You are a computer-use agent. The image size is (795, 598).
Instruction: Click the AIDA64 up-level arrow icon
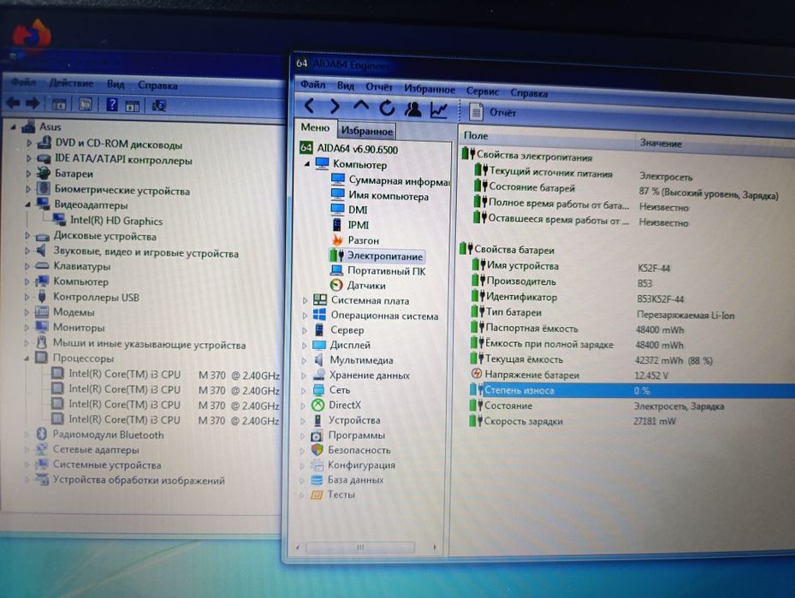point(361,105)
